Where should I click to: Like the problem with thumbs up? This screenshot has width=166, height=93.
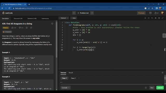[12, 28]
